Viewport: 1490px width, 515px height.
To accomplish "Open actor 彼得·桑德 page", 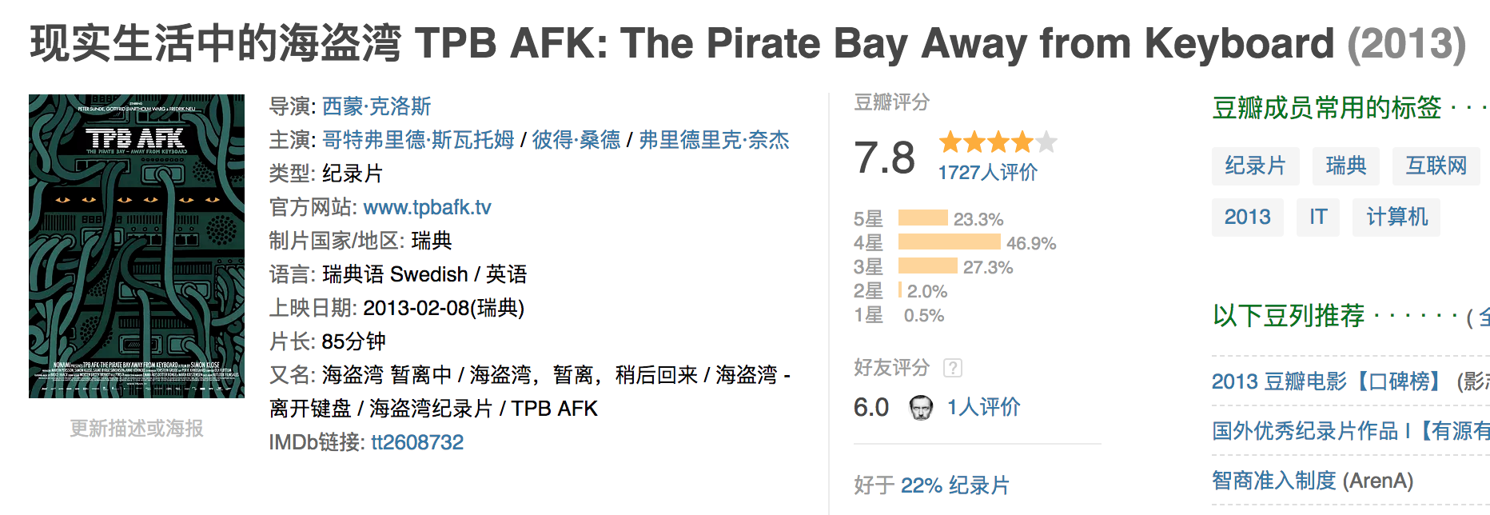I will pyautogui.click(x=576, y=140).
